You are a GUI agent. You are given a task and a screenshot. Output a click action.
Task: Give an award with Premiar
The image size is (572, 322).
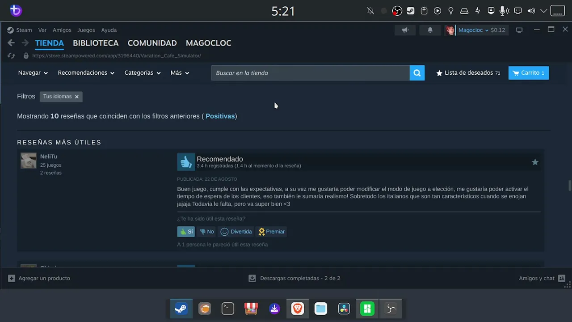coord(271,232)
